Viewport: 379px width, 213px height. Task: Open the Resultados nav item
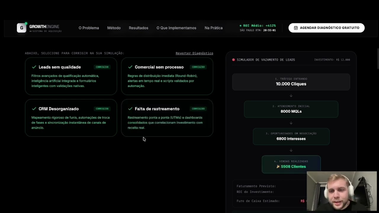pyautogui.click(x=139, y=28)
